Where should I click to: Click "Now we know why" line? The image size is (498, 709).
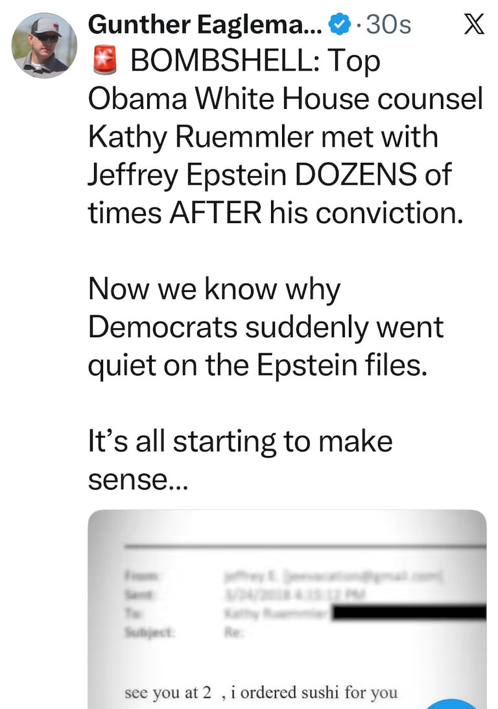(213, 289)
